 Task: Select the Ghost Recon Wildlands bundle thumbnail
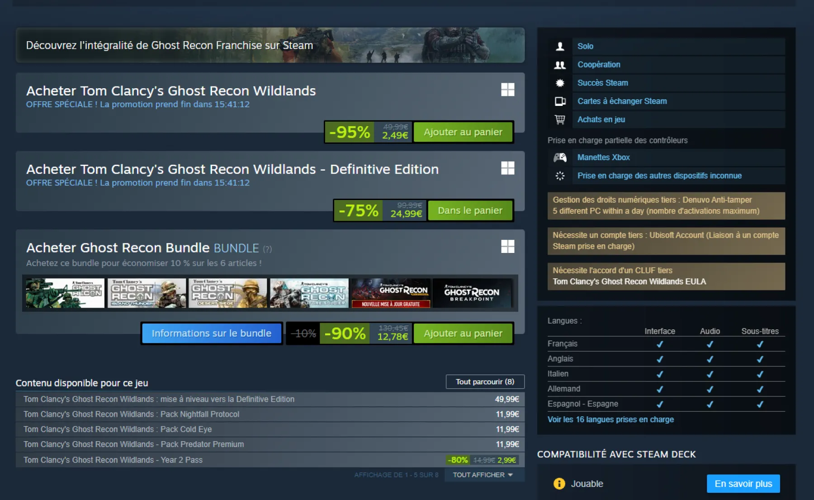391,293
